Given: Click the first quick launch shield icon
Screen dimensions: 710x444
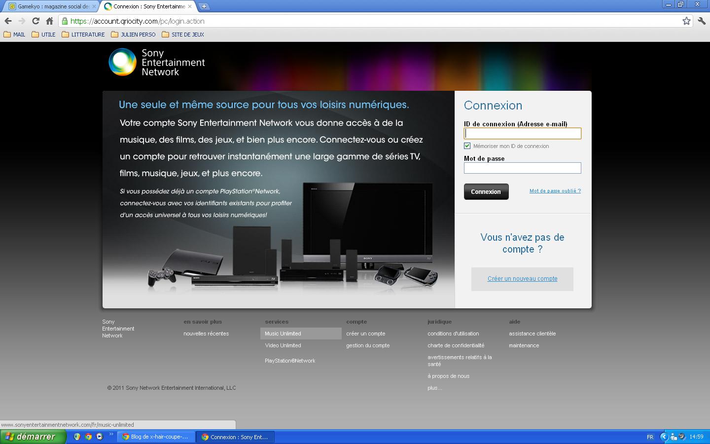Looking at the screenshot, I should coord(77,437).
